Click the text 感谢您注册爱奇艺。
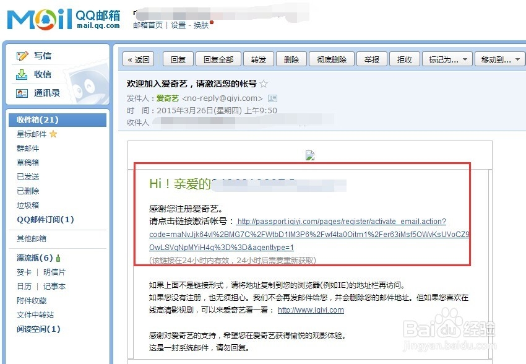Image resolution: width=526 pixels, height=364 pixels. (186, 209)
